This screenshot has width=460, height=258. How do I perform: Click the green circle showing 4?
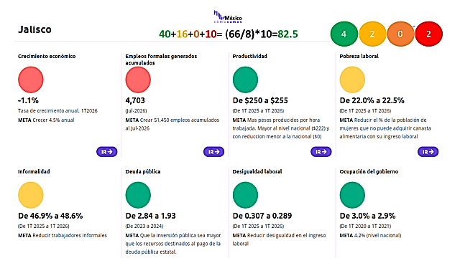click(x=344, y=34)
